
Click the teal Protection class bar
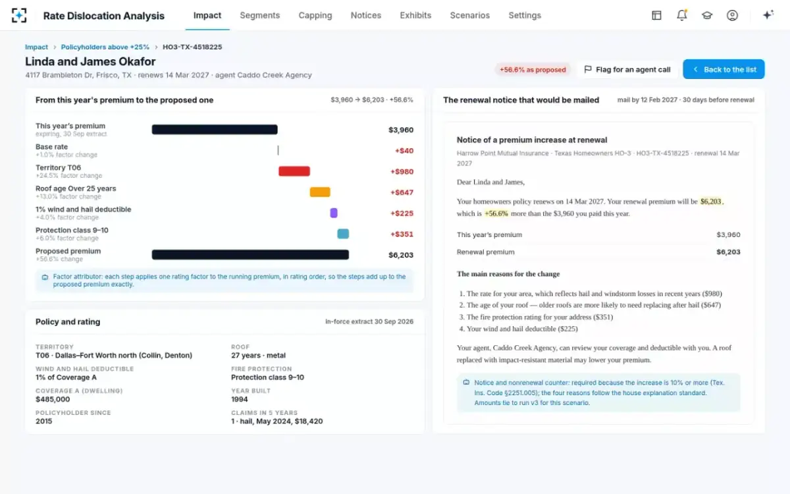343,234
